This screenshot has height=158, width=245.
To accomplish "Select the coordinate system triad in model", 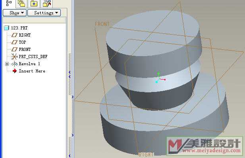I will coord(160,78).
